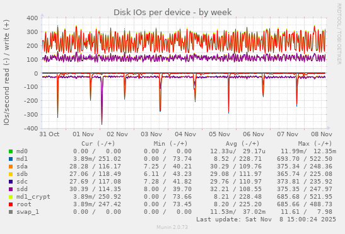Click the blue md1 legend color swatch
The image size is (345, 234).
click(x=11, y=159)
